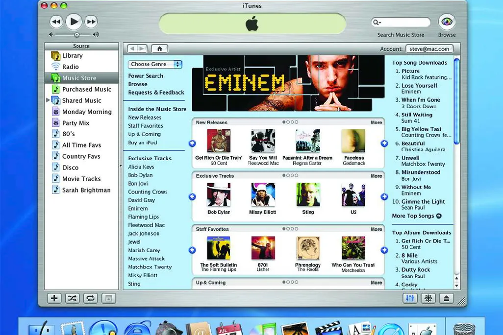Create a new playlist with the plus icon
Image resolution: width=503 pixels, height=335 pixels.
pyautogui.click(x=54, y=298)
